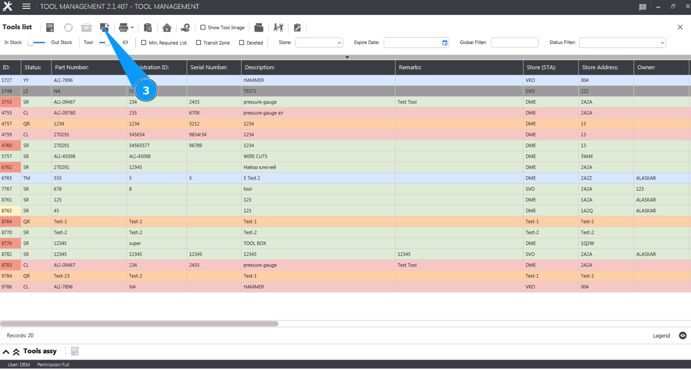691x369 pixels.
Task: Click the house/store icon in the toolbar
Action: click(167, 28)
